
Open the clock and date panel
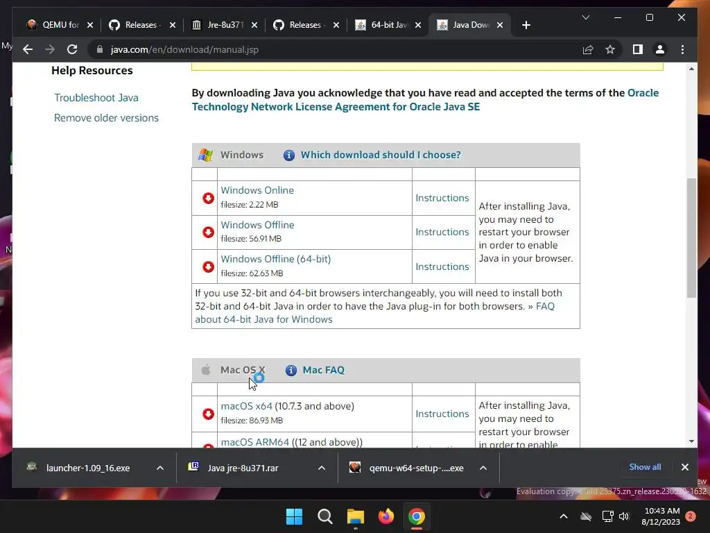point(661,516)
